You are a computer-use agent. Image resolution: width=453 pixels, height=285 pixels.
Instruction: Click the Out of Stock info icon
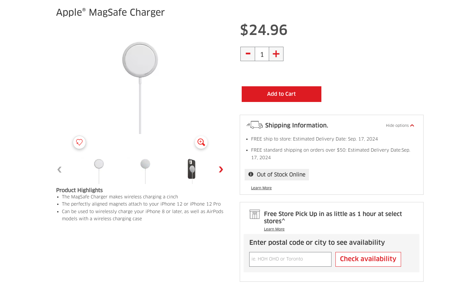click(251, 174)
